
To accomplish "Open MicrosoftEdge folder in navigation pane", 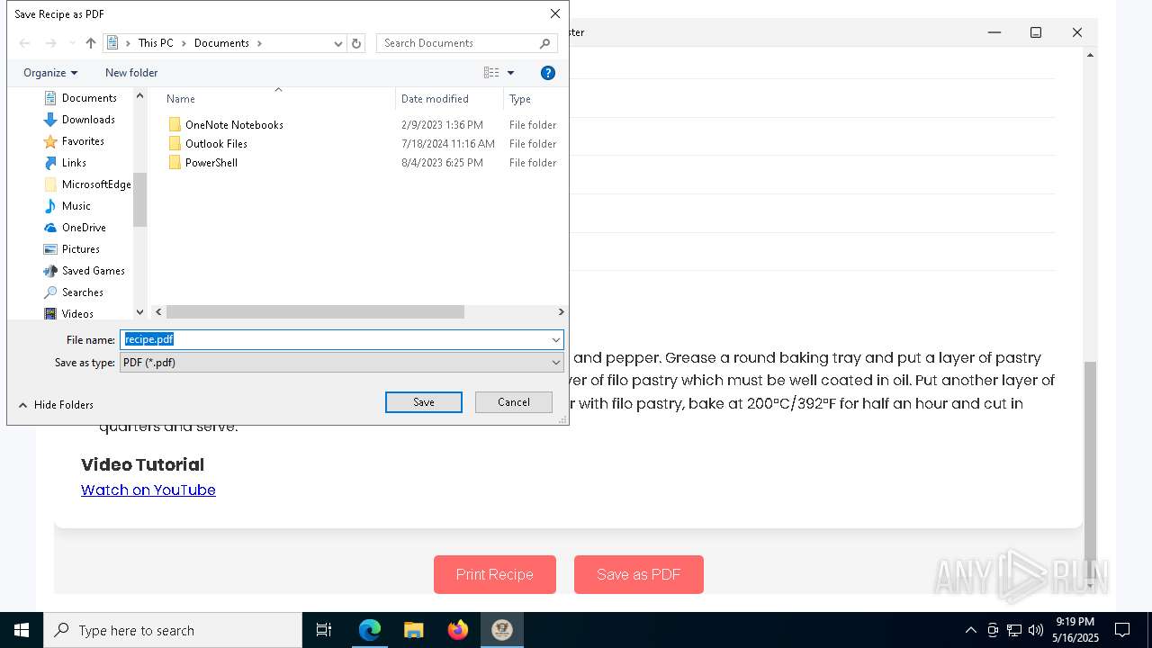I will pyautogui.click(x=95, y=184).
